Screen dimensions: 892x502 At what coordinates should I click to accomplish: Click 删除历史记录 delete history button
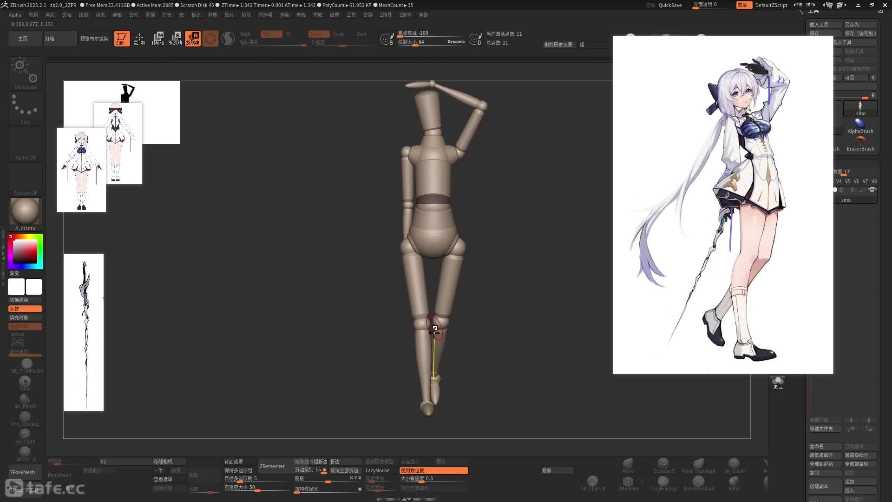point(558,45)
